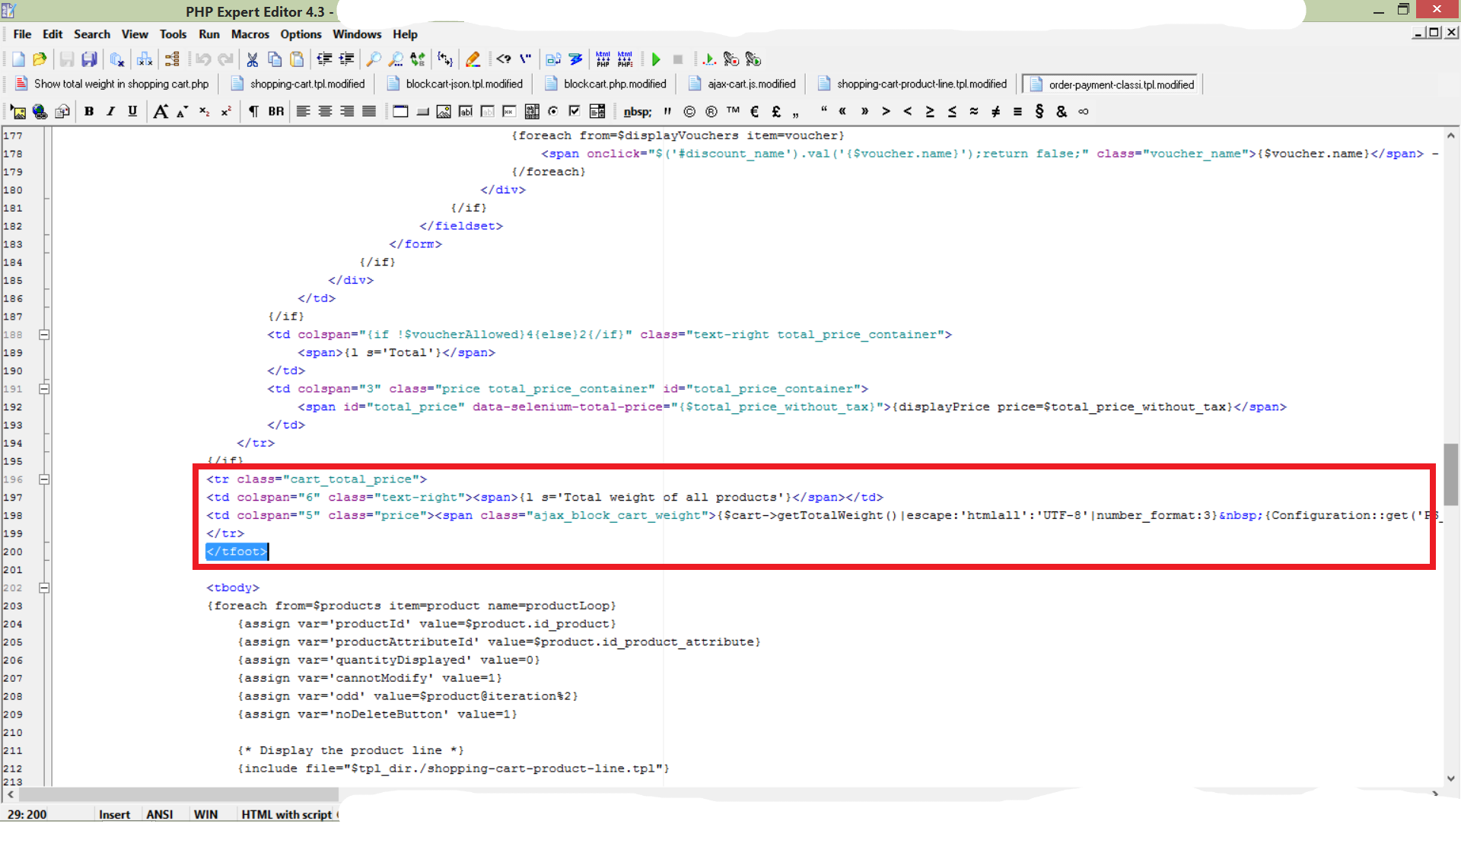The width and height of the screenshot is (1461, 856).
Task: Insert BR line break tag
Action: click(x=275, y=111)
